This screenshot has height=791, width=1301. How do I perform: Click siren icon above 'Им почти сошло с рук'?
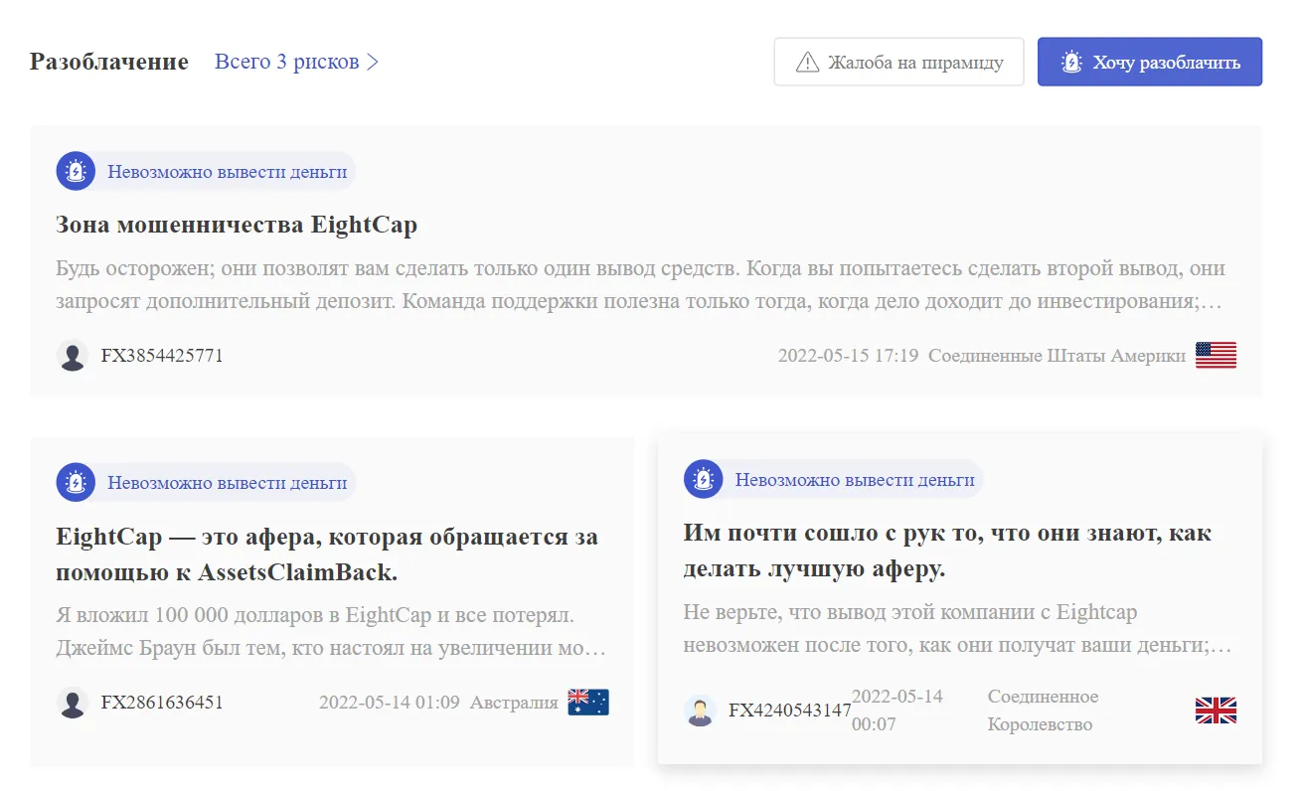(704, 480)
